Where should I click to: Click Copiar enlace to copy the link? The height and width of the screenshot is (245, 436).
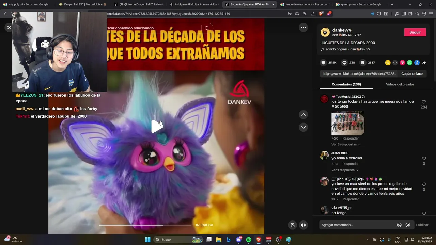coord(412,74)
